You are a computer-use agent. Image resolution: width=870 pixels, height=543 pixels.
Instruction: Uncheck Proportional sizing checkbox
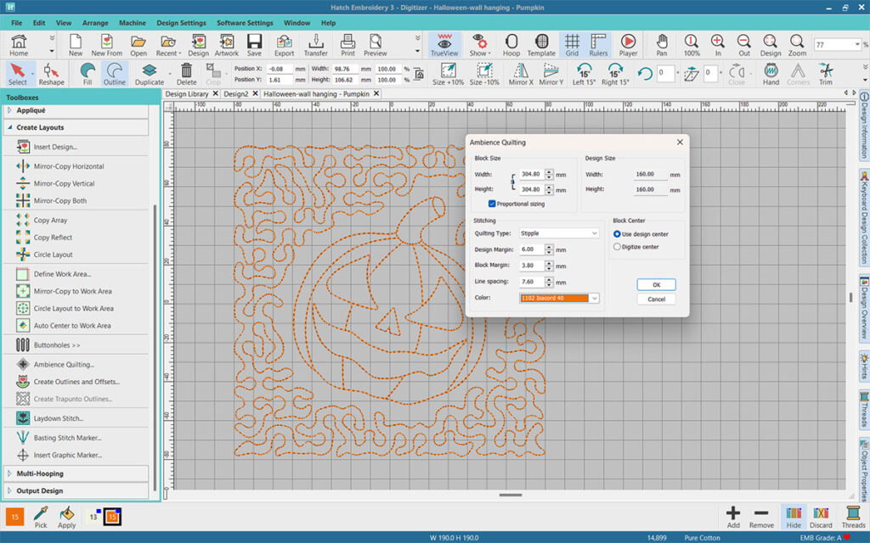click(x=493, y=204)
